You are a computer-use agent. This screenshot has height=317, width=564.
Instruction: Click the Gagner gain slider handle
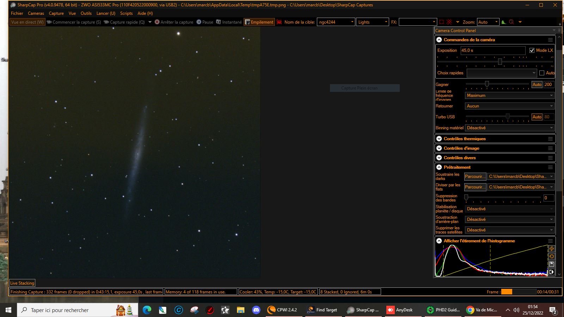point(487,84)
